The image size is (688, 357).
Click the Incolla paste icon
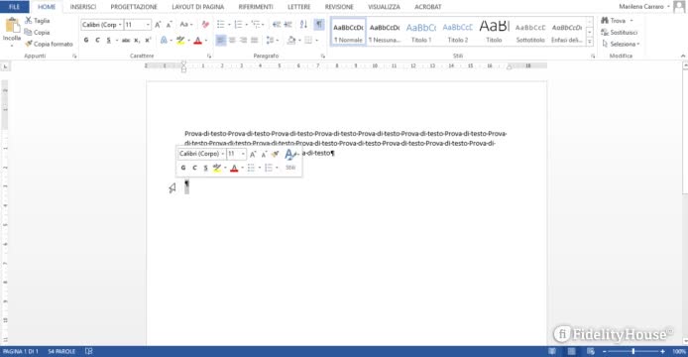12,26
